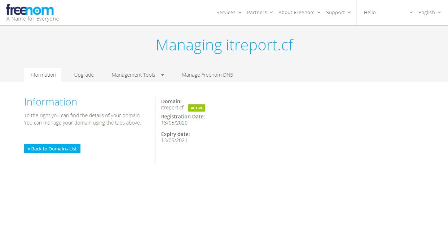Select the Information tab
This screenshot has height=235, width=448.
click(x=43, y=75)
